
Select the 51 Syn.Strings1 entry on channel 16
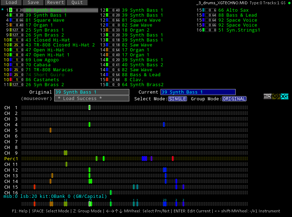pos(239,30)
